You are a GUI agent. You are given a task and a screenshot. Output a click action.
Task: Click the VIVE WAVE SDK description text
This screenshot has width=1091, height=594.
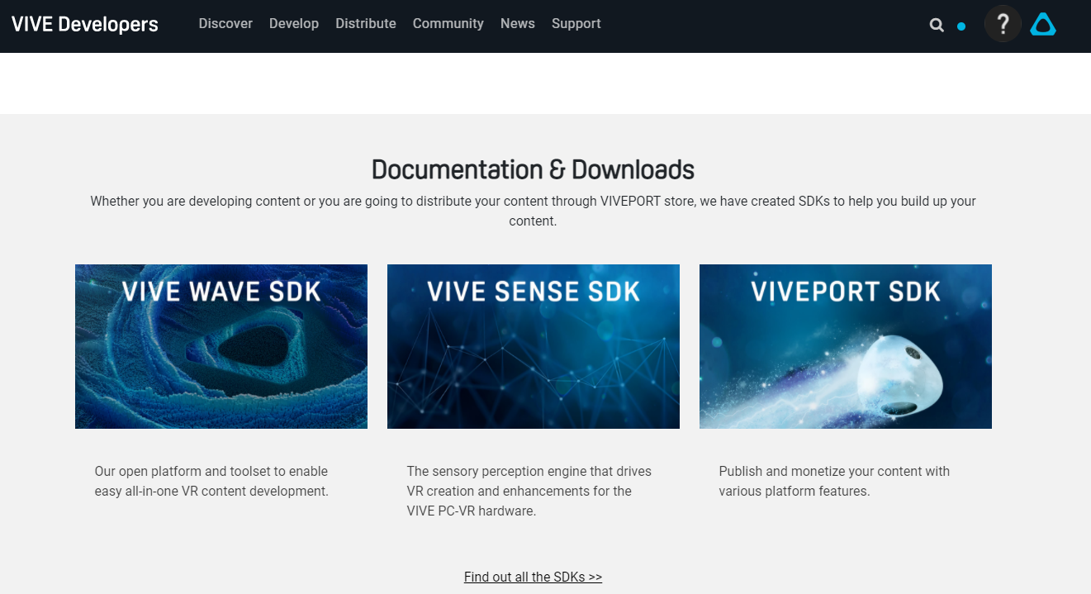(211, 481)
